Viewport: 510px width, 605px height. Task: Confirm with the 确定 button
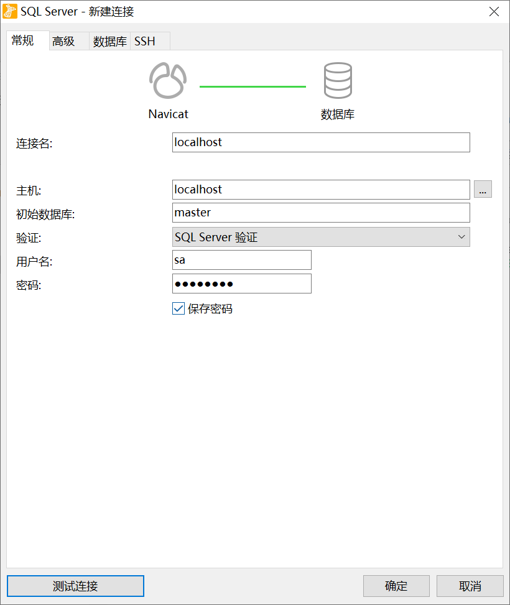(x=396, y=586)
